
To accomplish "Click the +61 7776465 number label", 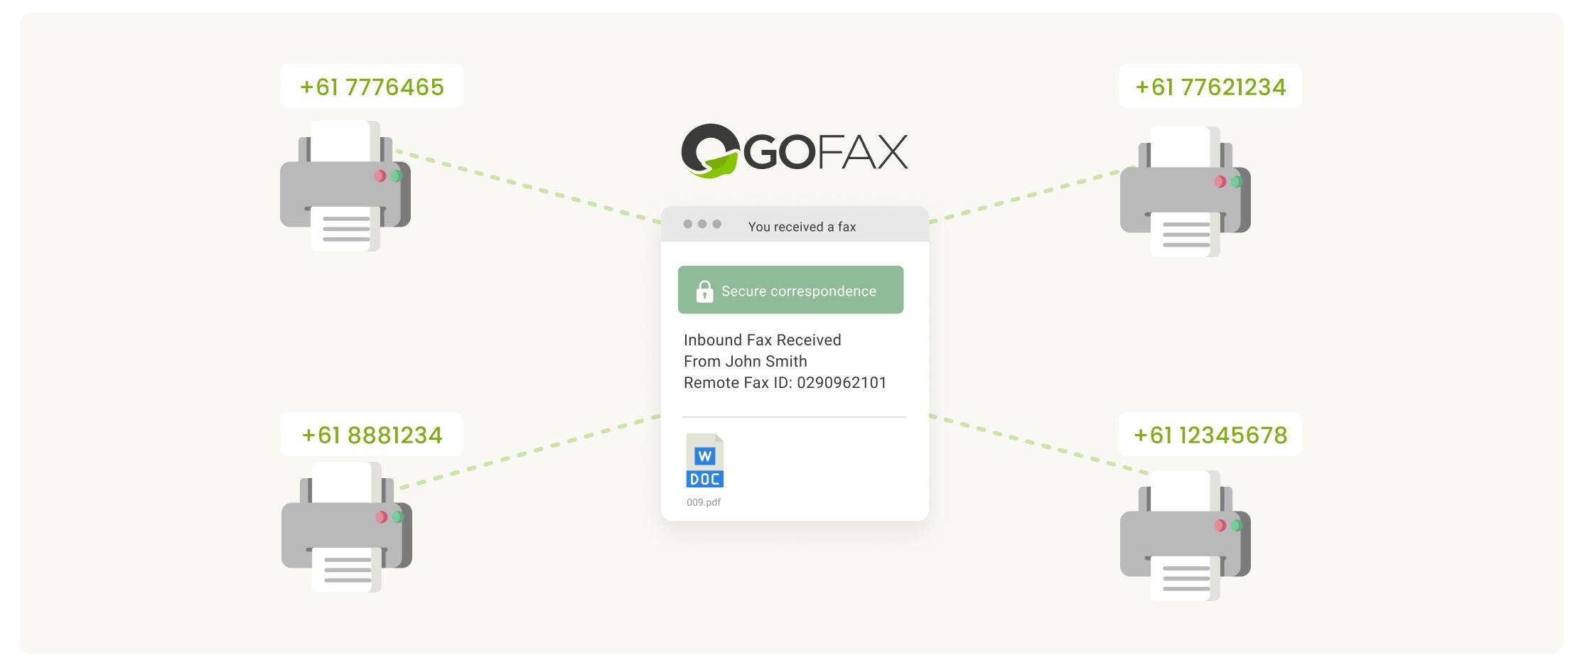I will (372, 86).
